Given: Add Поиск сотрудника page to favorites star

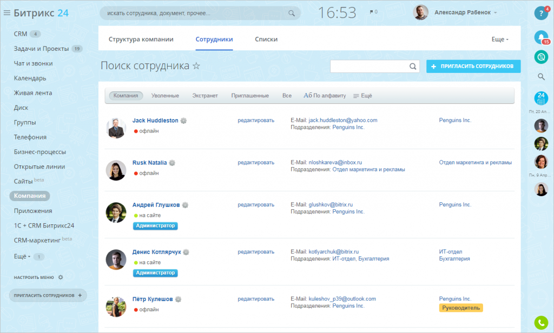Looking at the screenshot, I should coord(196,66).
